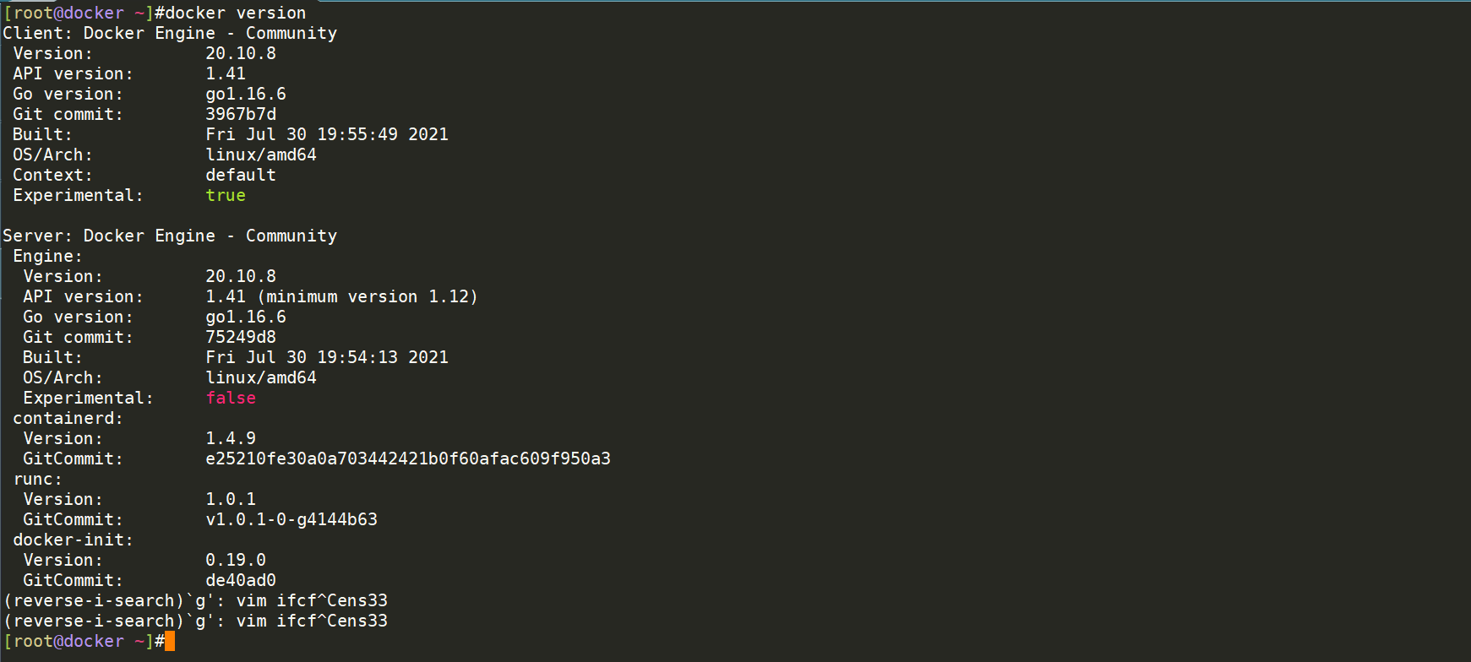Click the red 'false' Experimental value
Viewport: 1471px width, 662px height.
pos(231,398)
